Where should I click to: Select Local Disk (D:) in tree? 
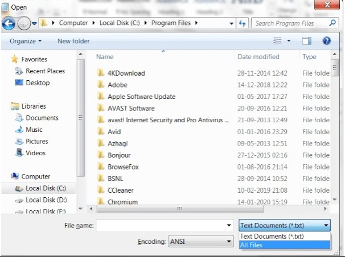coord(46,200)
